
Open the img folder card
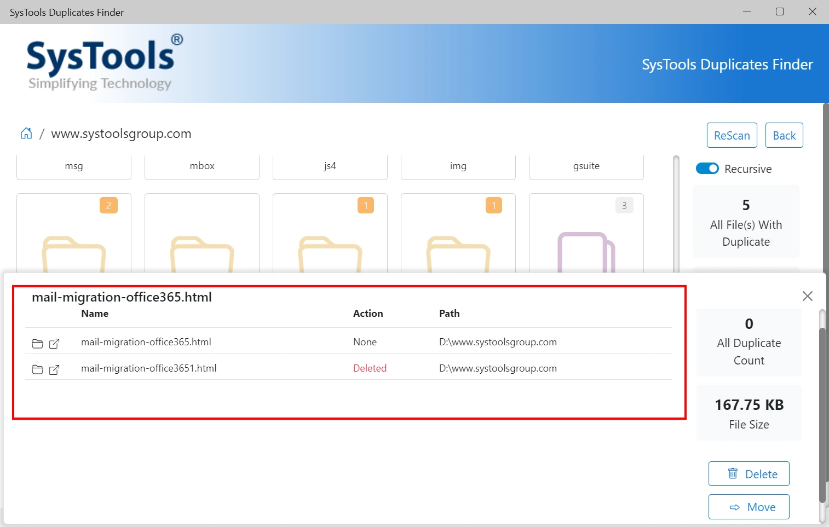pyautogui.click(x=458, y=166)
